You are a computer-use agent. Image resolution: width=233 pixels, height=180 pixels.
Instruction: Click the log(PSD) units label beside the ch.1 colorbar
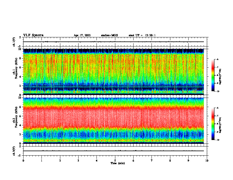[220, 76]
